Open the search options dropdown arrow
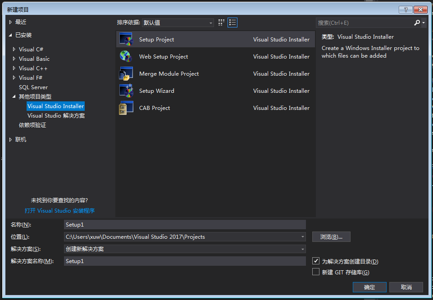 pyautogui.click(x=424, y=23)
